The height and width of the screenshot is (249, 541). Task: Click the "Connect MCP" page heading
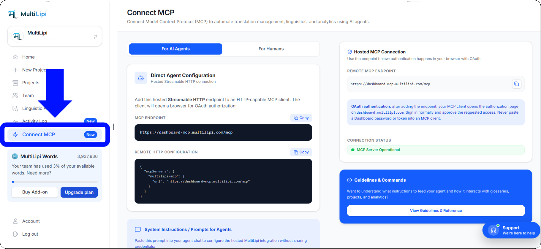(151, 12)
